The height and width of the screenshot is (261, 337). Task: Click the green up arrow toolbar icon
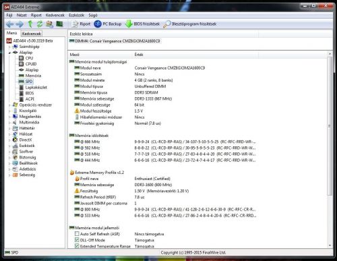click(x=30, y=24)
